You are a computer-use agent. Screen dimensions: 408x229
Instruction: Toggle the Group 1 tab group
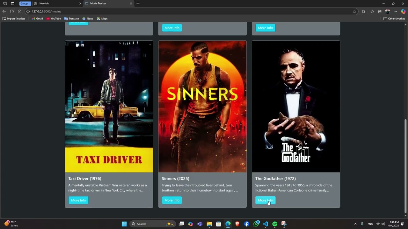(25, 3)
